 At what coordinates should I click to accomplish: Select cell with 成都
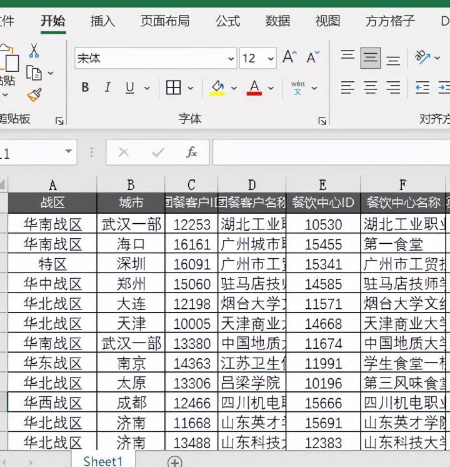(x=131, y=403)
